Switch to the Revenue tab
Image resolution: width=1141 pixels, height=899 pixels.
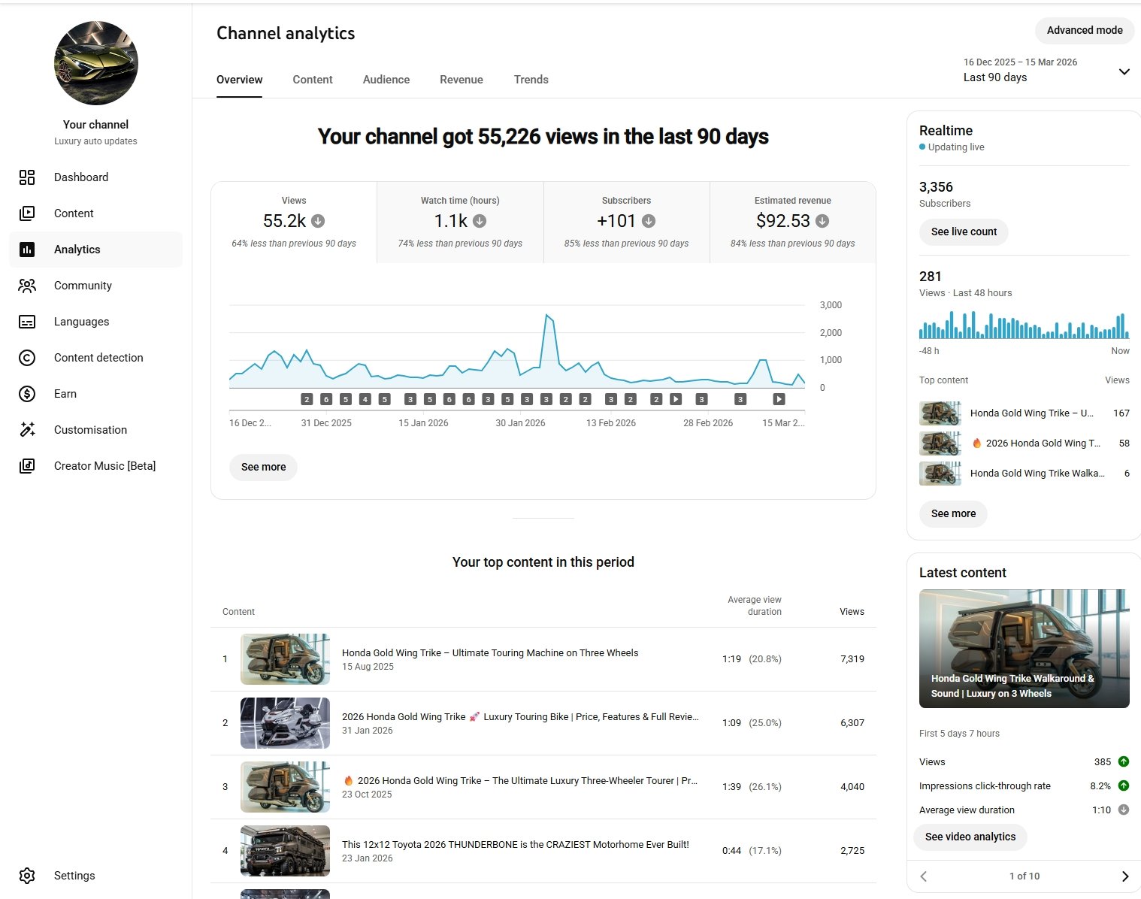tap(461, 80)
